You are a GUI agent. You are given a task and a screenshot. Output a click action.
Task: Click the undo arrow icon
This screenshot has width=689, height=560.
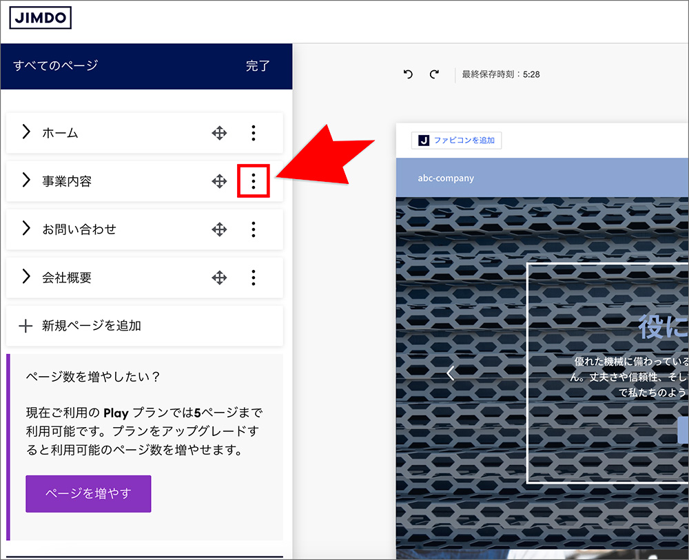[x=408, y=74]
